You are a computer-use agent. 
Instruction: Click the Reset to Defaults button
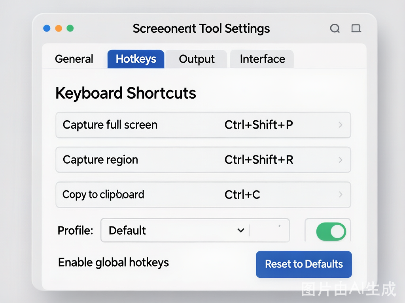[x=304, y=264]
